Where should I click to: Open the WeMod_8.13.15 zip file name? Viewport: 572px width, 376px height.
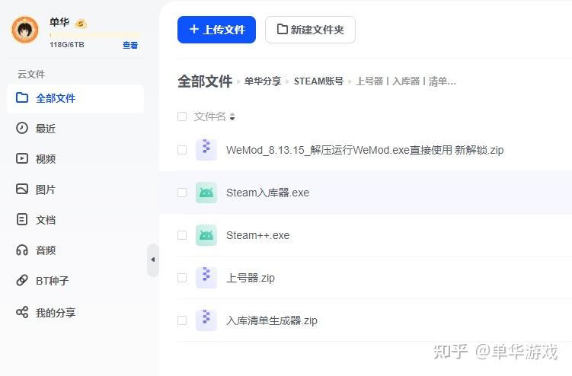tap(365, 150)
